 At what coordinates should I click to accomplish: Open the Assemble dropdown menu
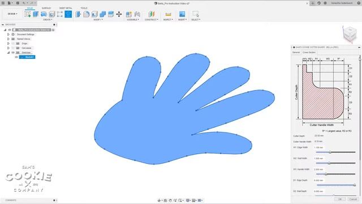point(133,20)
